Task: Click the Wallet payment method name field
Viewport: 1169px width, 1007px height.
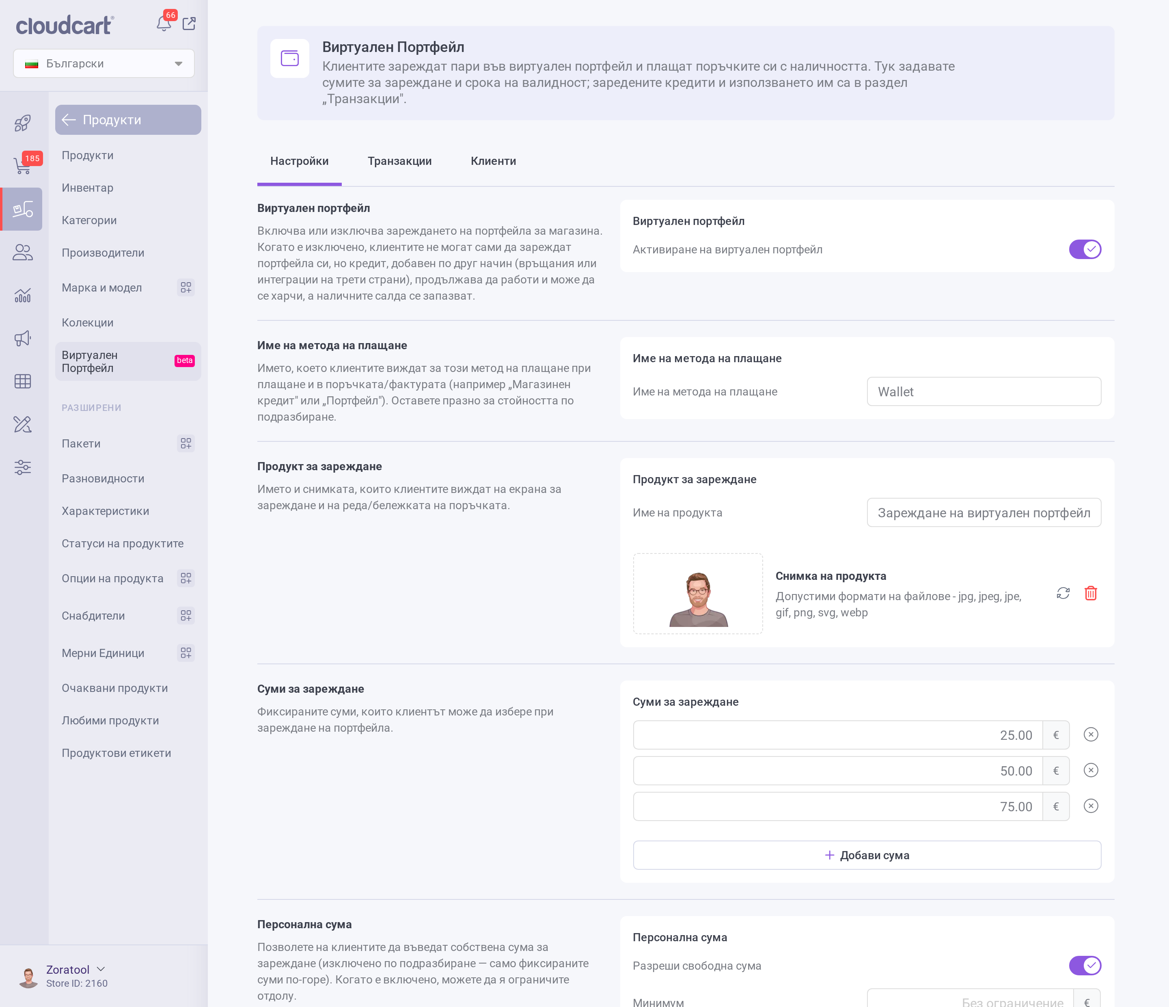Action: click(x=984, y=392)
